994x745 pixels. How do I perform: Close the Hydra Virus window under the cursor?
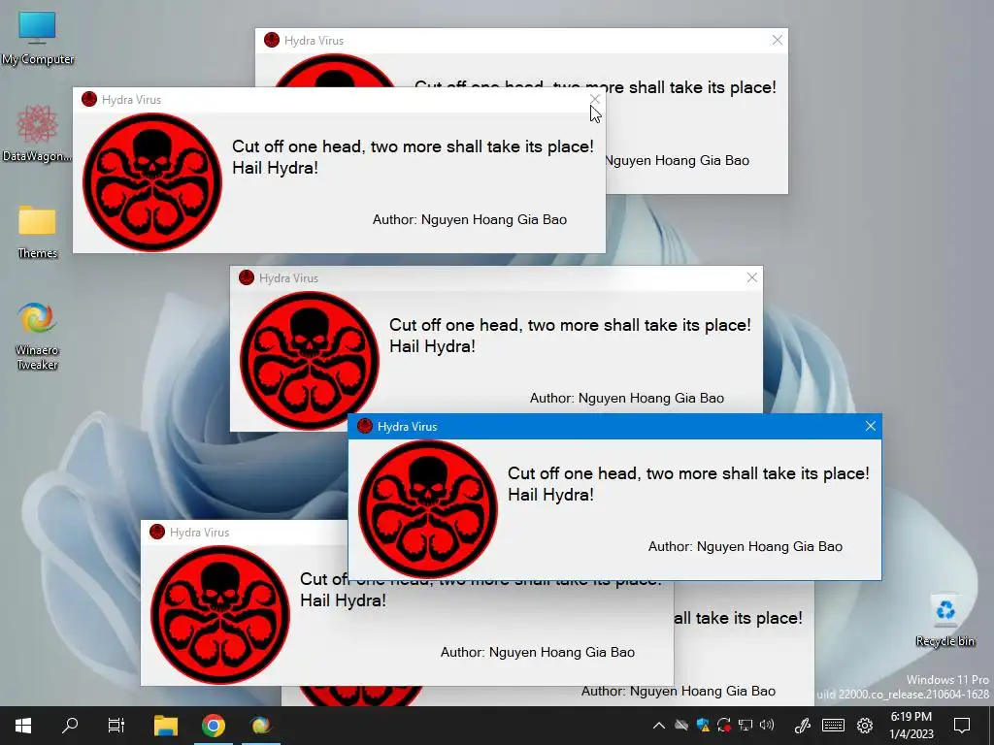pos(595,100)
